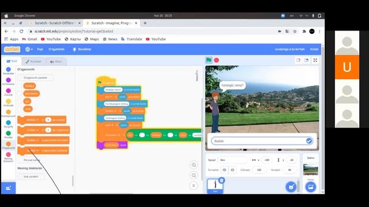
Task: Set the sprite to visible with the left eye icon
Action: tap(224, 170)
